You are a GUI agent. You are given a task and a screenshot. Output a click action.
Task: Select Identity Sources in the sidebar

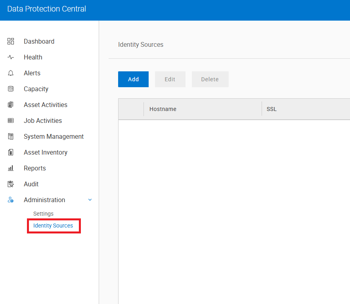pos(53,225)
